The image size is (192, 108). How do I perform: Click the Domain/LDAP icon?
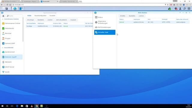pyautogui.click(x=3, y=43)
